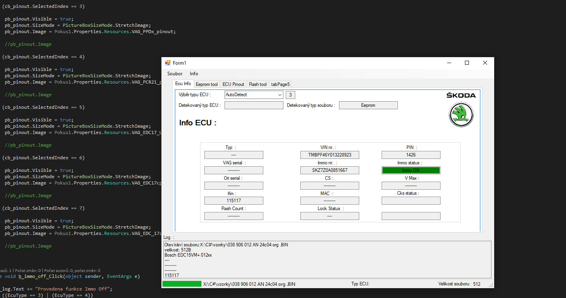The height and width of the screenshot is (298, 566).
Task: Click the green Škoda logo image
Action: tap(461, 114)
